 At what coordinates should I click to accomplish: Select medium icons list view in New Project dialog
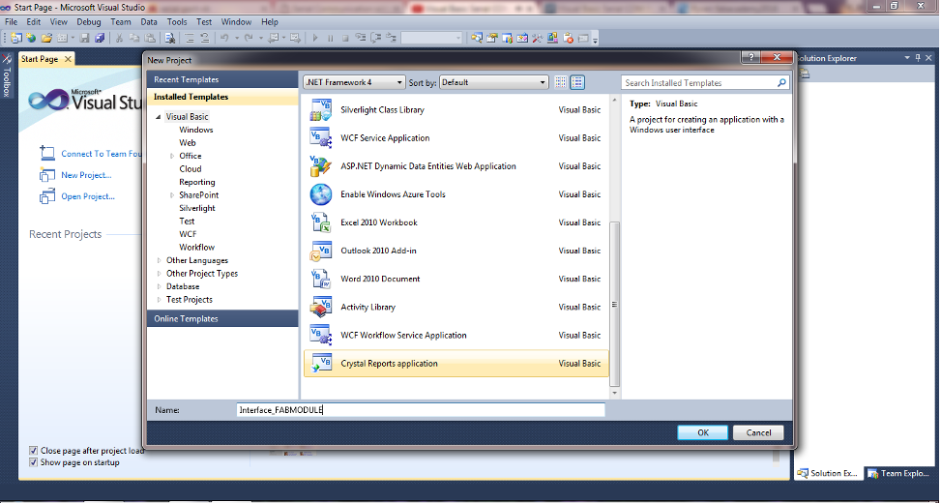577,82
